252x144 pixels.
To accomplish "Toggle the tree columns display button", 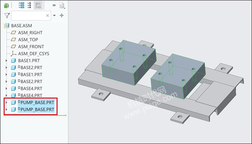I will coord(38,5).
